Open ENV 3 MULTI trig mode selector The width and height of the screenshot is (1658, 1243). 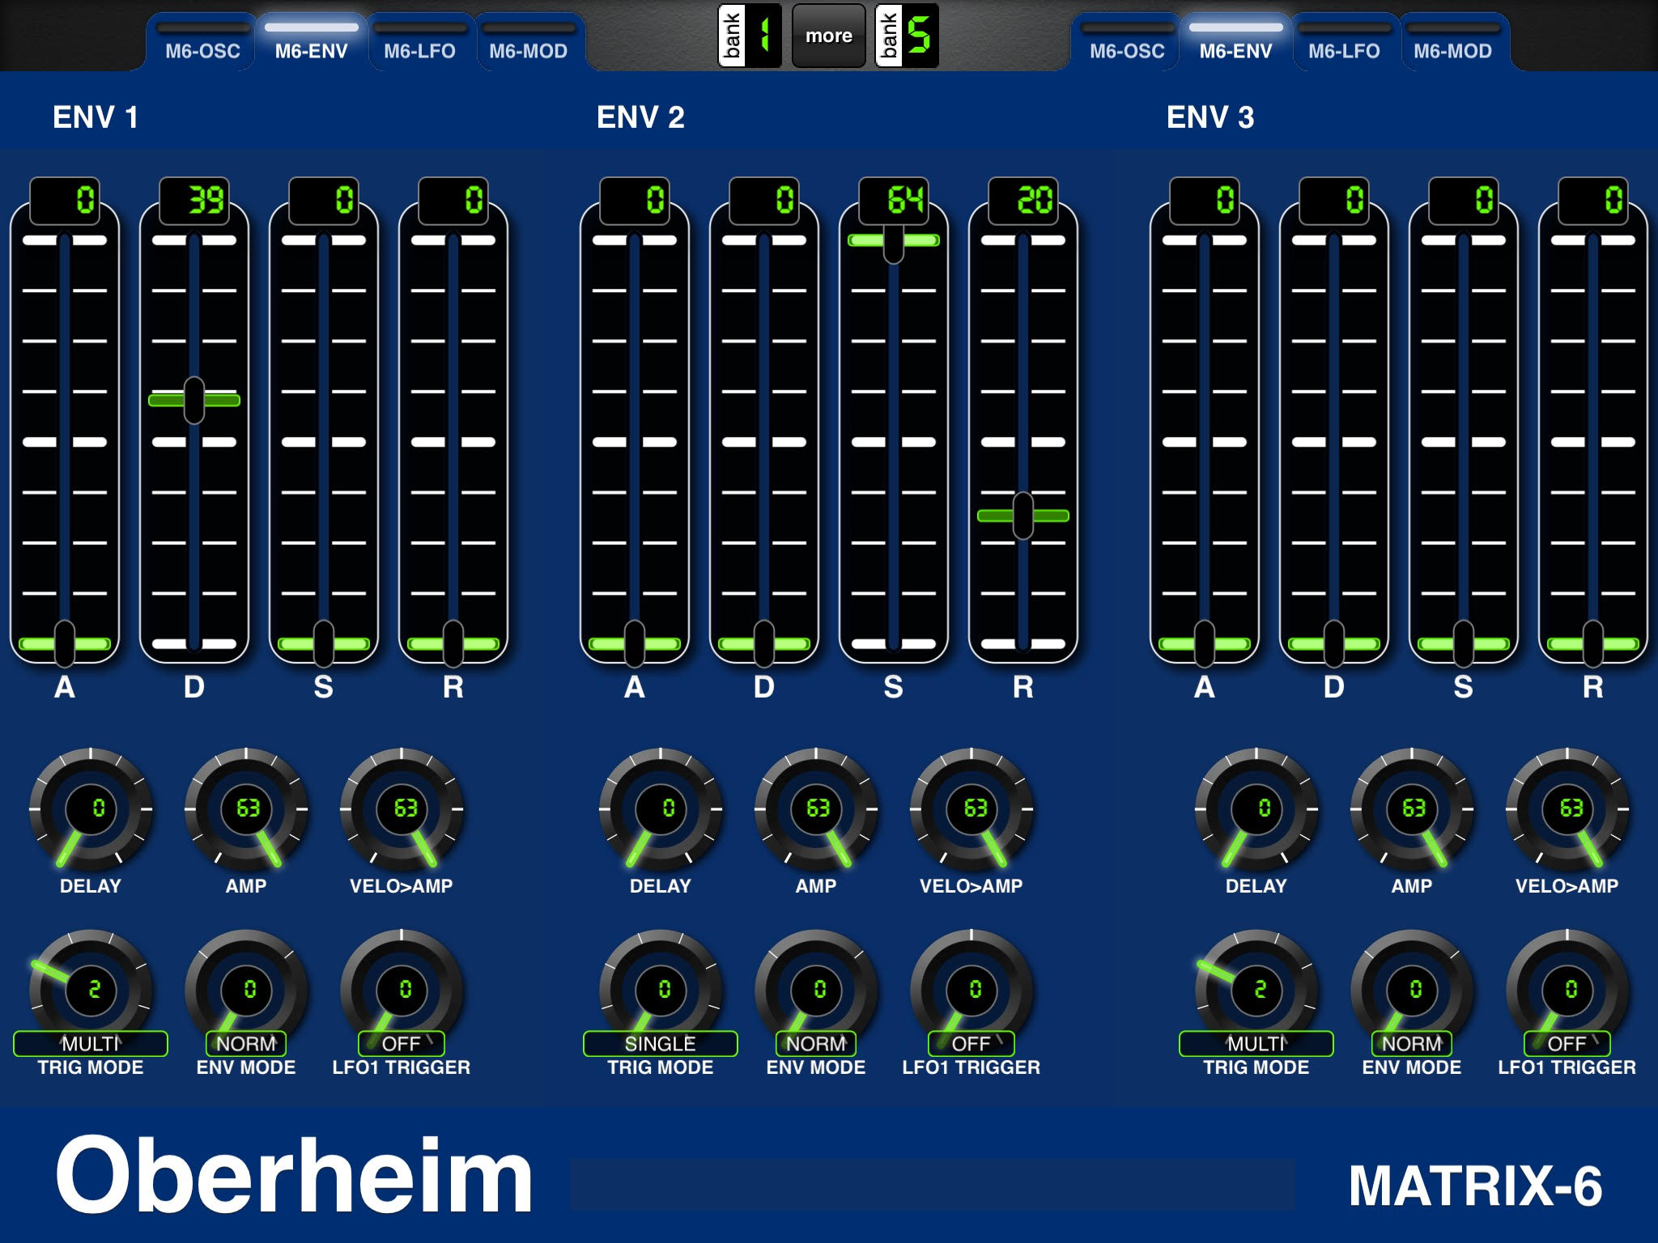[1256, 1044]
